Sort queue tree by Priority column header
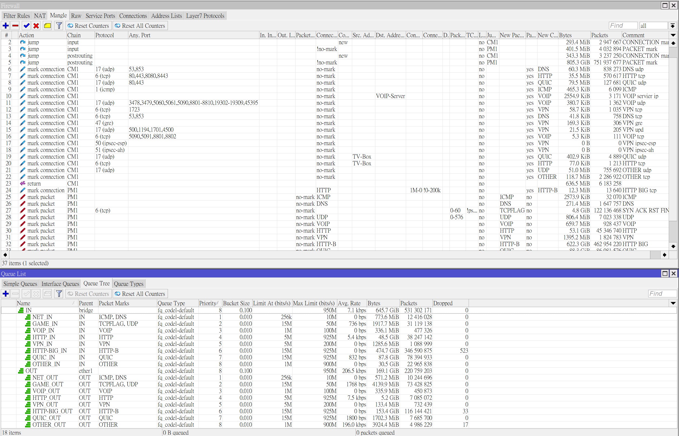 pos(210,303)
